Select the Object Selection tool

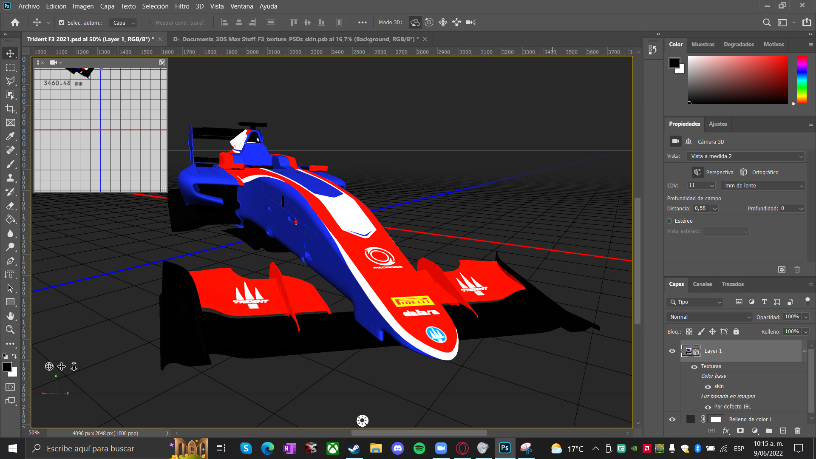point(10,95)
